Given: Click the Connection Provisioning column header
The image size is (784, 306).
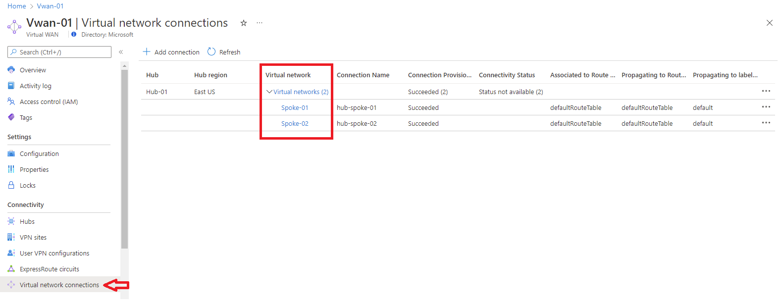Looking at the screenshot, I should [x=440, y=75].
